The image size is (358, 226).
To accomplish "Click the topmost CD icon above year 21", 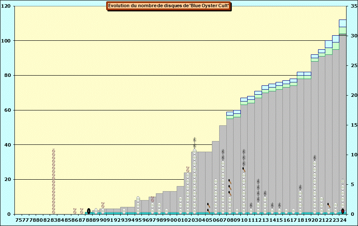I will click(321, 199).
